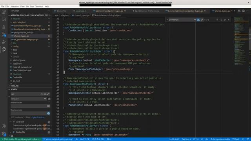This screenshot has width=251, height=141.
Task: Toggle Match Whole Word in find widget
Action: [x=198, y=20]
